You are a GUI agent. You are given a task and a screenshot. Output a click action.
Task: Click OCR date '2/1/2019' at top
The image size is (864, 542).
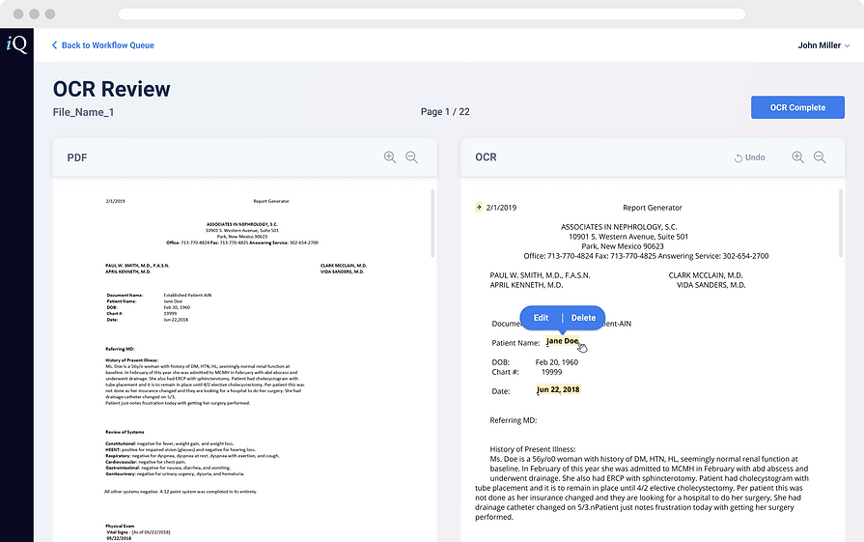[x=501, y=208]
